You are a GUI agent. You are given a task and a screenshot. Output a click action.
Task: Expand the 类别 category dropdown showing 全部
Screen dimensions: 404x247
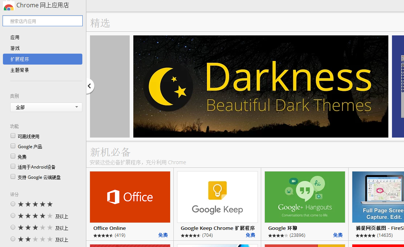[46, 107]
